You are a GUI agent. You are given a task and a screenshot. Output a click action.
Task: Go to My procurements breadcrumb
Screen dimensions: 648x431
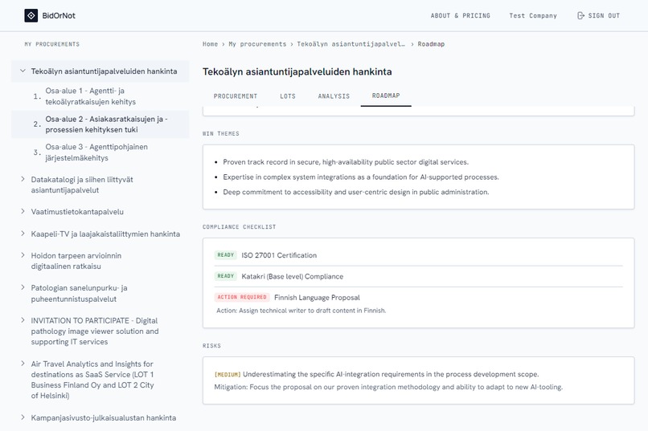point(257,44)
